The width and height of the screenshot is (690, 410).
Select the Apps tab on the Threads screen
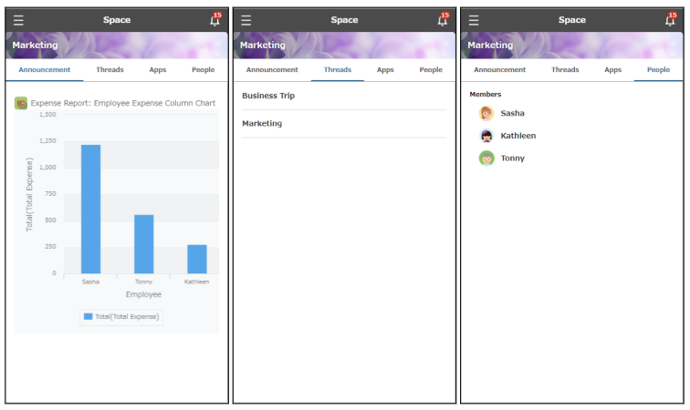coord(385,70)
